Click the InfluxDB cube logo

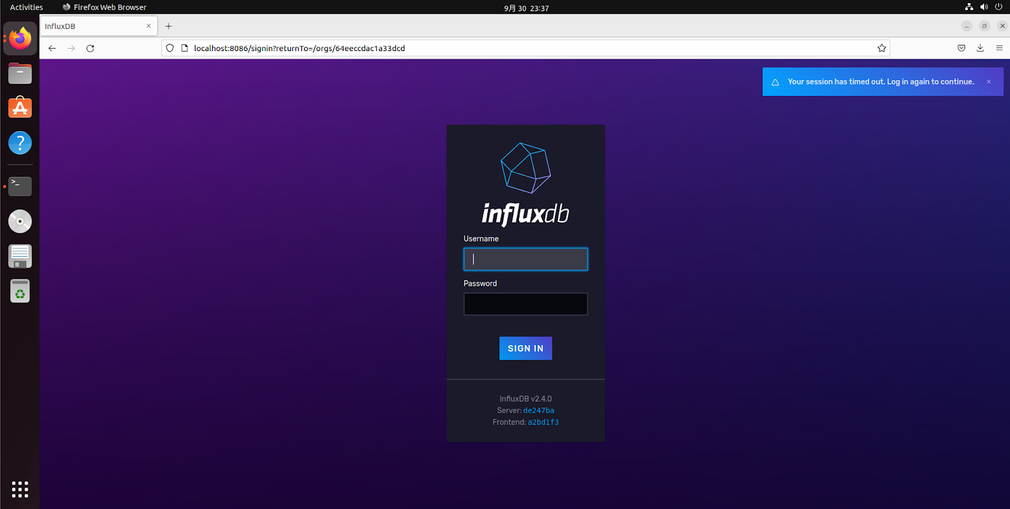pyautogui.click(x=525, y=168)
